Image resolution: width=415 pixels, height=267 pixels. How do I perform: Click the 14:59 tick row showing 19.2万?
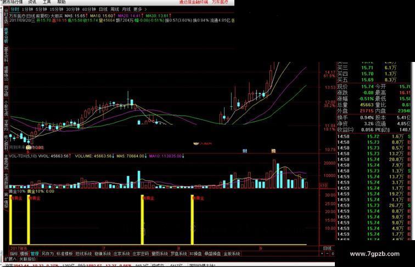(374, 194)
